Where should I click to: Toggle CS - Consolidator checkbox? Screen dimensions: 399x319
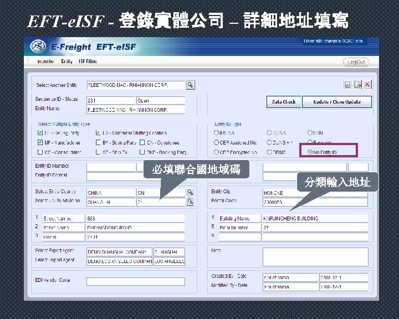pyautogui.click(x=40, y=152)
